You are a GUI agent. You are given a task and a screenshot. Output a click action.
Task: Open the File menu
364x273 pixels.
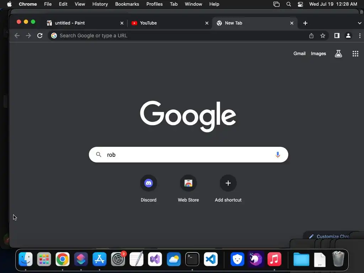[48, 4]
